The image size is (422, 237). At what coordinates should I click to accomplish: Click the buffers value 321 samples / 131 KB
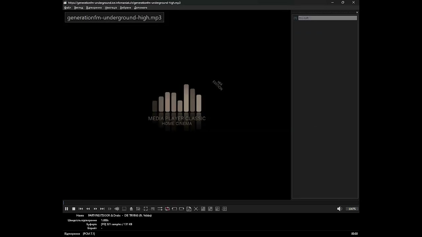[117, 224]
